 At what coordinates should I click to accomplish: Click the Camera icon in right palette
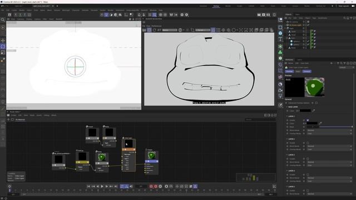pyautogui.click(x=280, y=90)
